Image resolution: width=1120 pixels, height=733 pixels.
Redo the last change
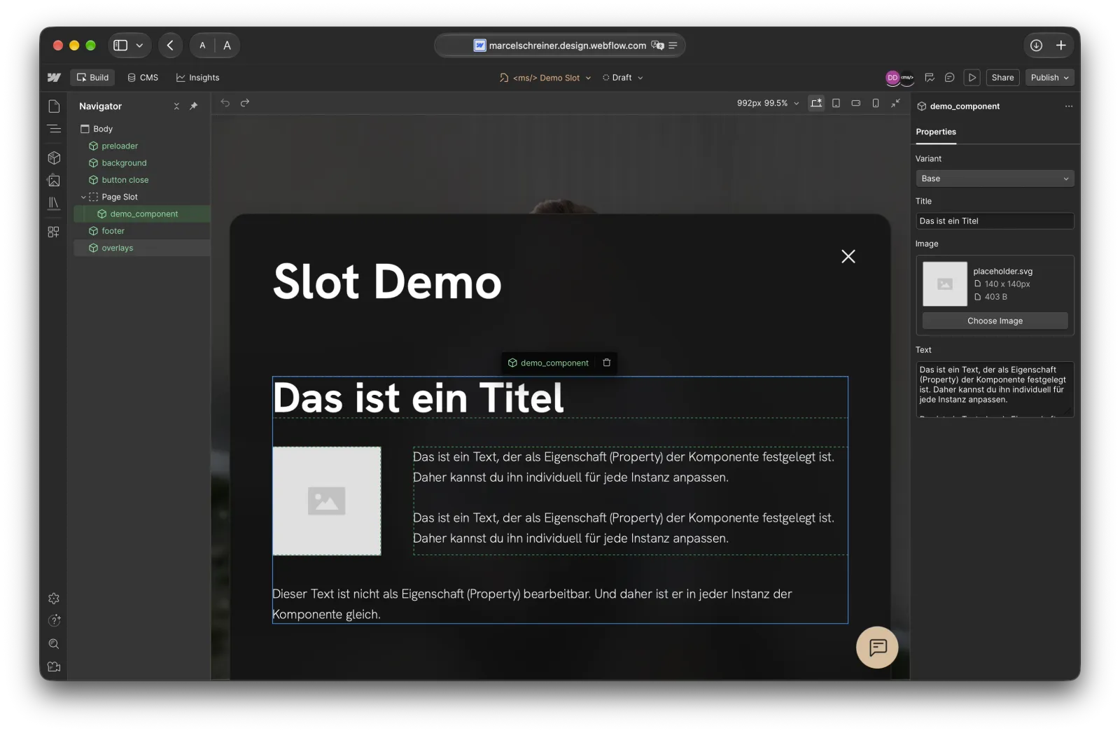coord(245,103)
